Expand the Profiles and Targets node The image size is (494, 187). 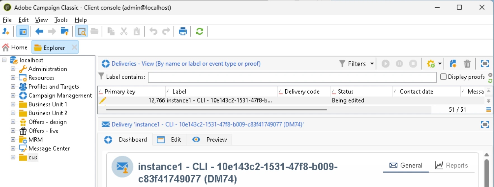coord(13,87)
